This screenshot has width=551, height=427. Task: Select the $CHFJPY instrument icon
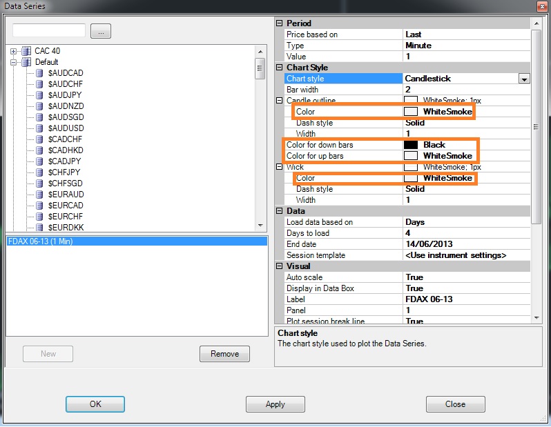pos(40,172)
